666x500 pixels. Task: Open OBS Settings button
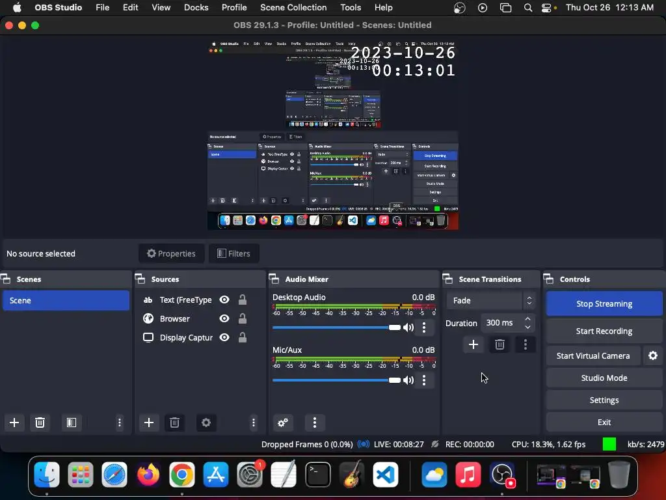(604, 400)
